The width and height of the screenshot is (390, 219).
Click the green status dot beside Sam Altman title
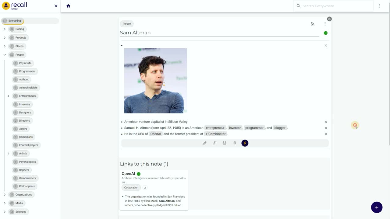coord(326,33)
